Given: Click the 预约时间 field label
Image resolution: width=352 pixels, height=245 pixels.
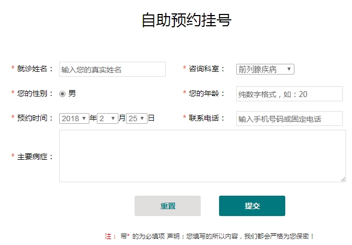Looking at the screenshot, I should click(x=32, y=118).
